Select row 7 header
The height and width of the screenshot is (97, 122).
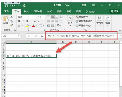[4, 66]
